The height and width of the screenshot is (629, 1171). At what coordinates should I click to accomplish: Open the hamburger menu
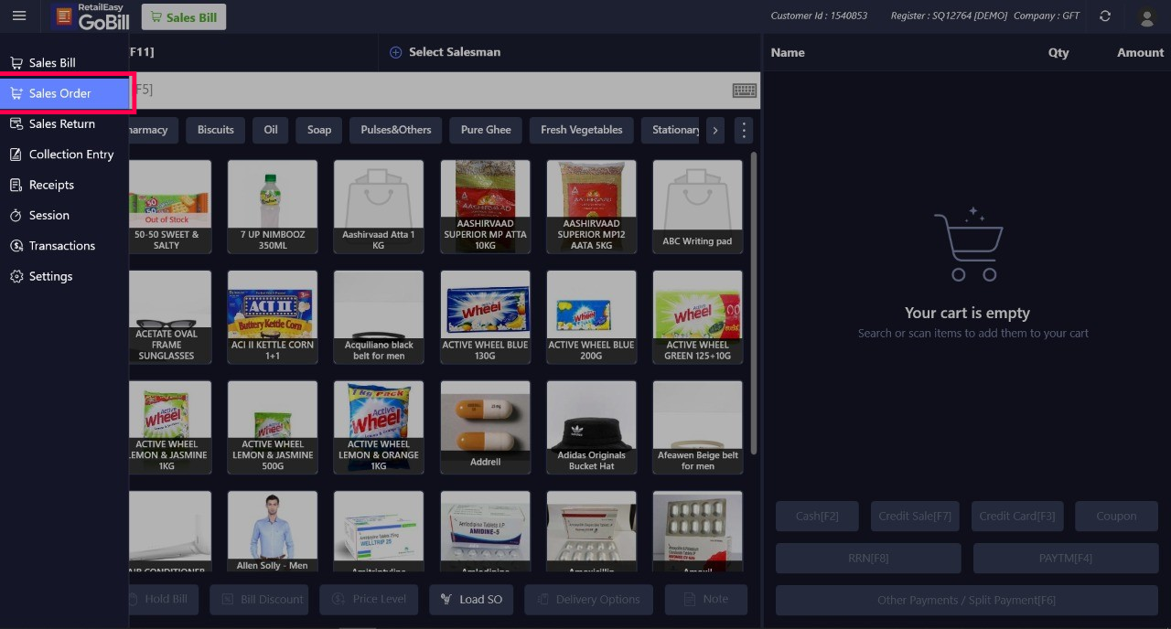tap(19, 16)
